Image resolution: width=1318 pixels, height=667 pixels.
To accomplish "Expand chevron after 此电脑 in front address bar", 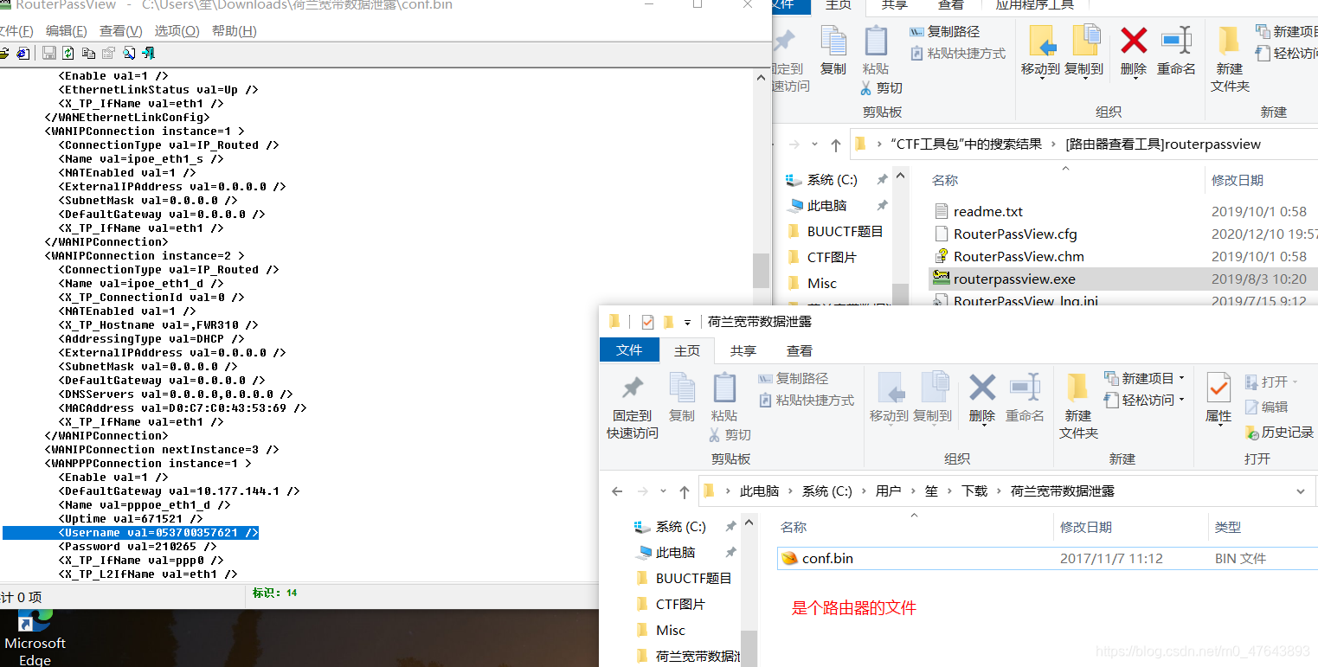I will click(x=790, y=491).
